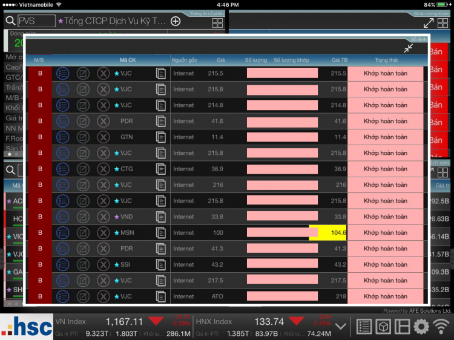Tap the battery indicator in status bar
Viewport: 454px width, 340px height.
point(442,5)
